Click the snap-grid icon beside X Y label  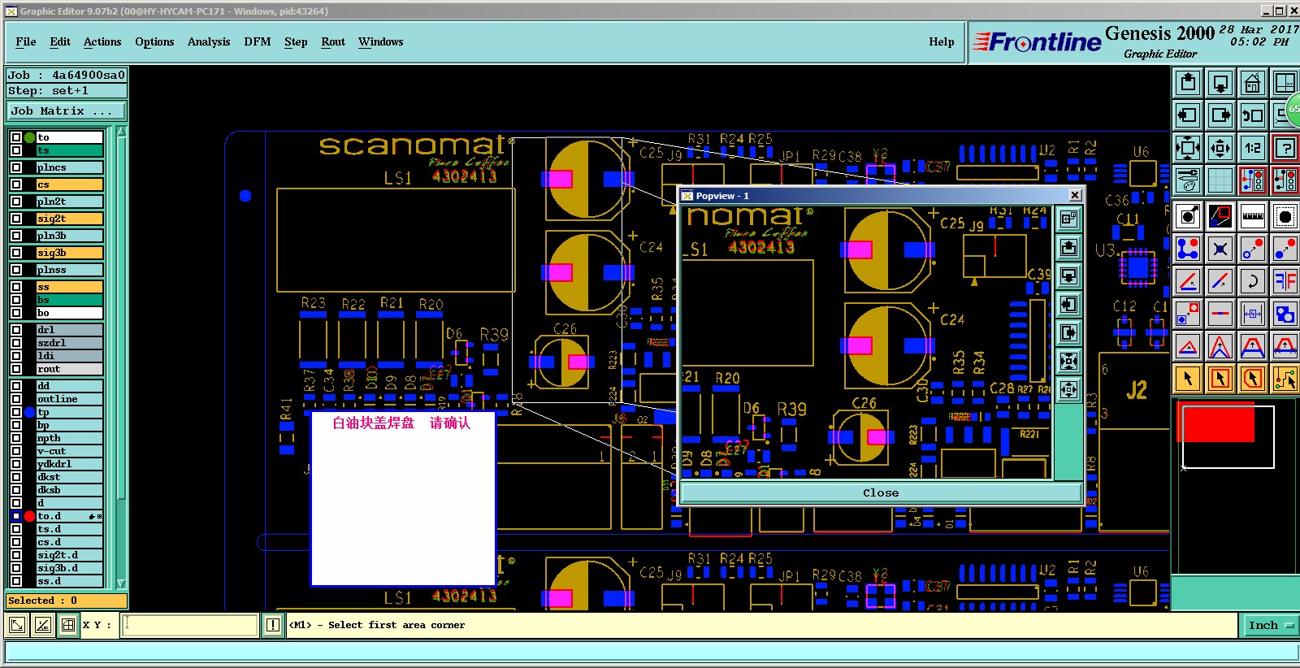coord(68,625)
